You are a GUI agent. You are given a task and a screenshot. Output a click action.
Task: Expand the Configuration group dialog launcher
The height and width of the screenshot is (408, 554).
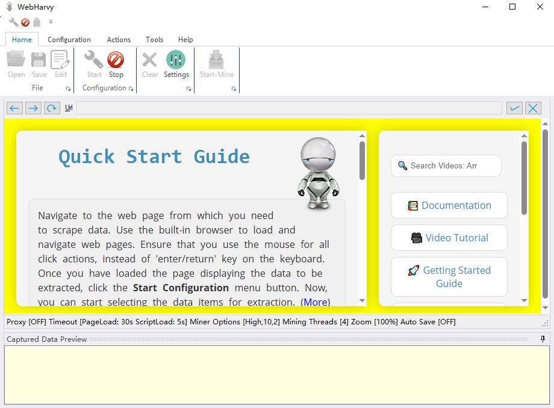131,89
